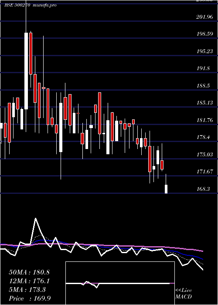Click the 188.5 price axis label
The width and height of the screenshot is (218, 305).
coord(203,86)
